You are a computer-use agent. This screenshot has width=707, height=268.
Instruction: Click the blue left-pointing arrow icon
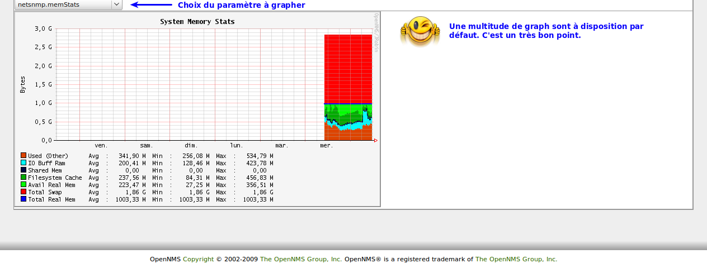(151, 5)
